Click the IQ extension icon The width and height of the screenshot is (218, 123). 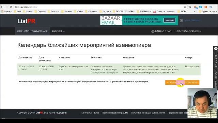211,7
